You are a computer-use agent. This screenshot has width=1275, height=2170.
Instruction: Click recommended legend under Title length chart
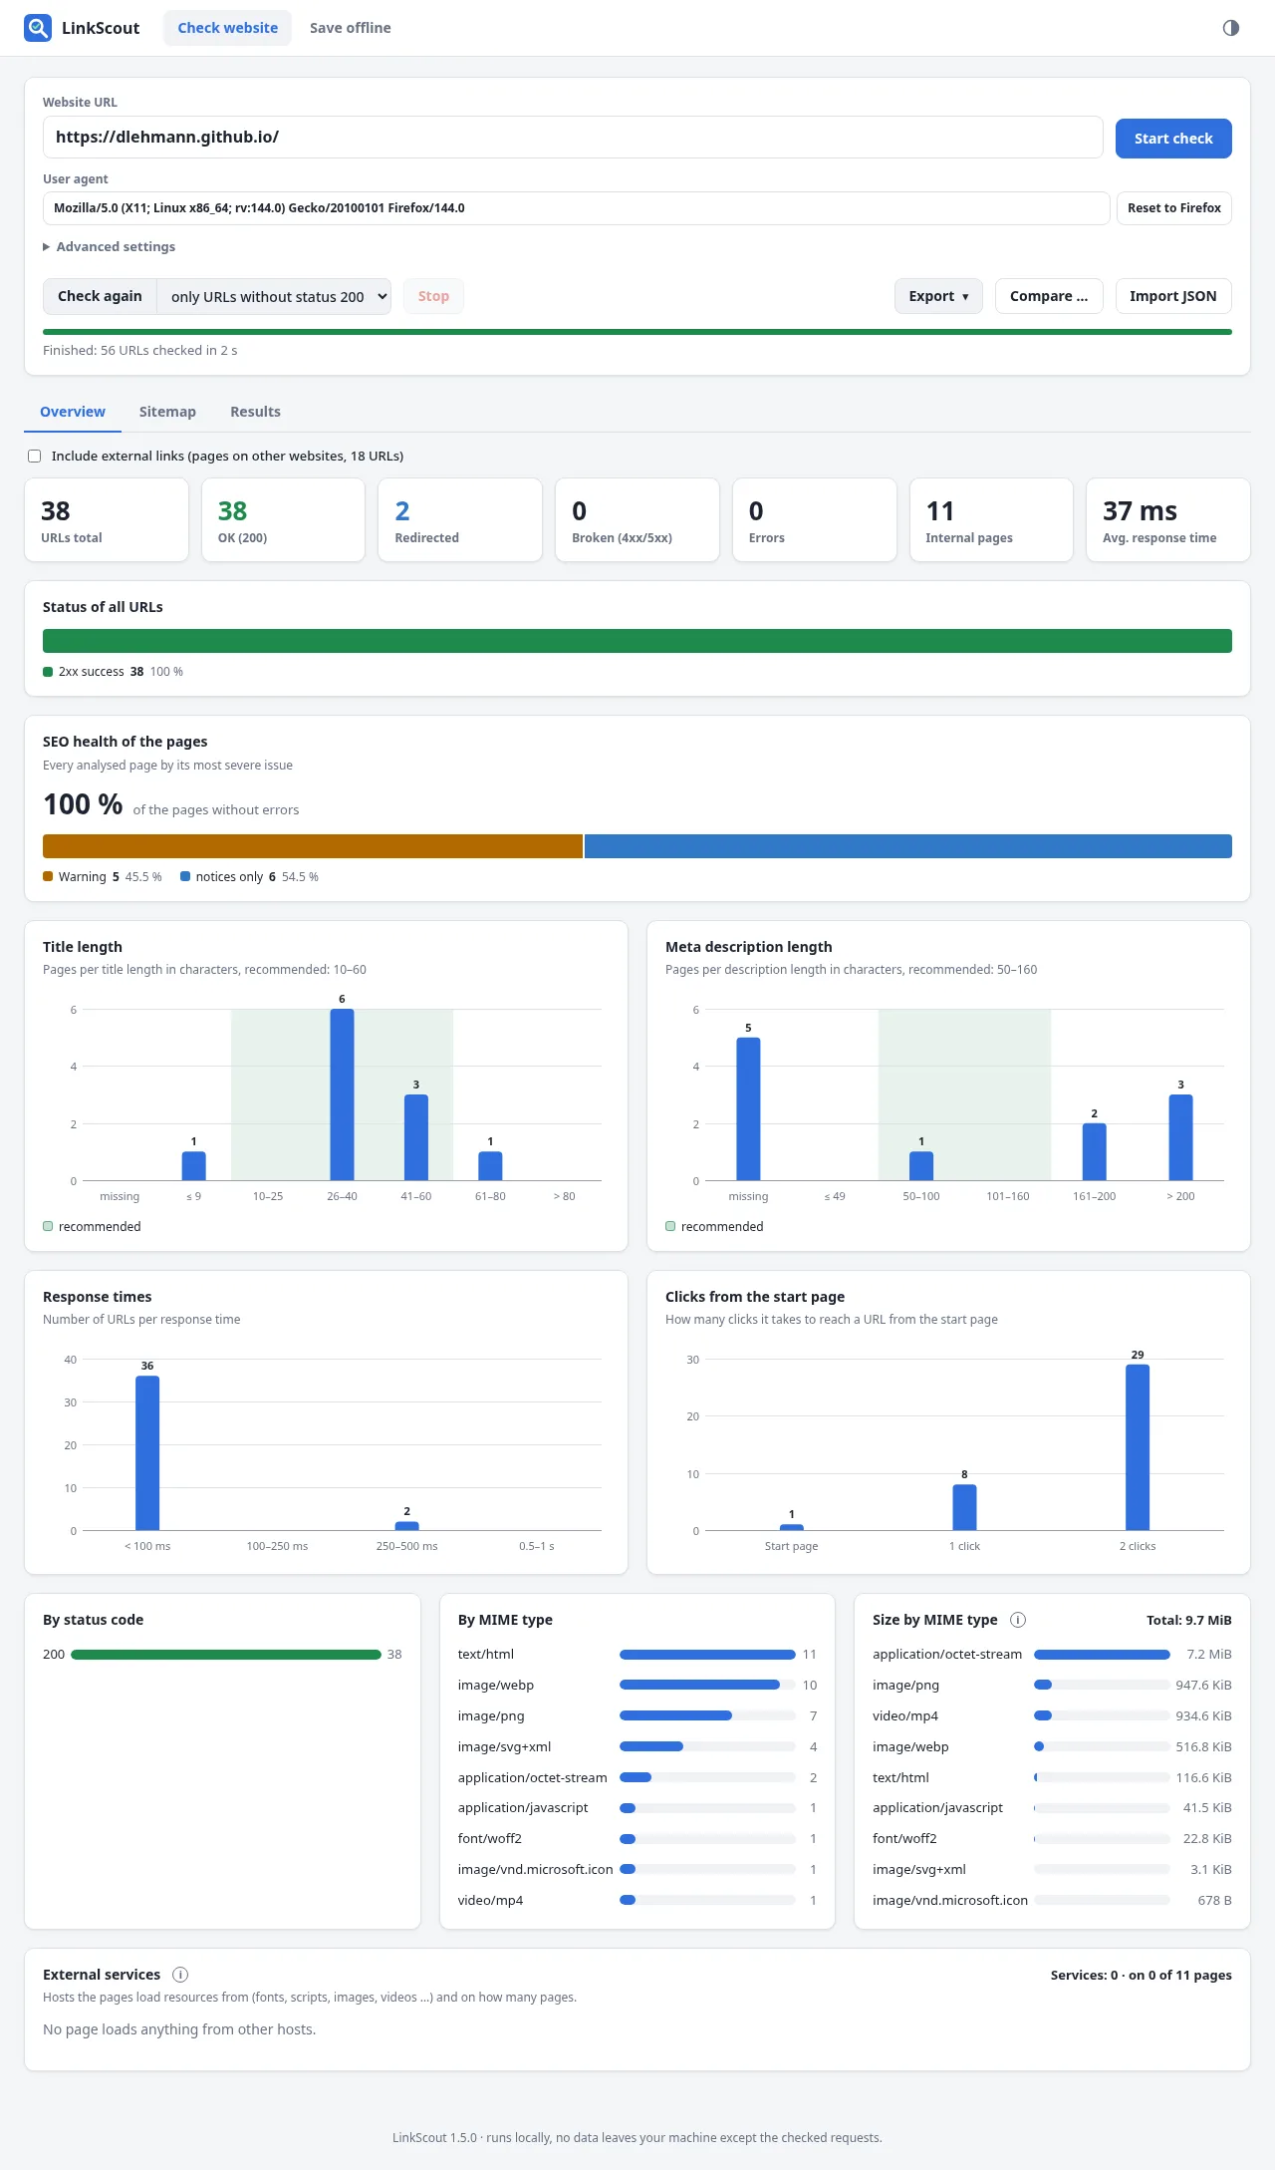(x=92, y=1227)
